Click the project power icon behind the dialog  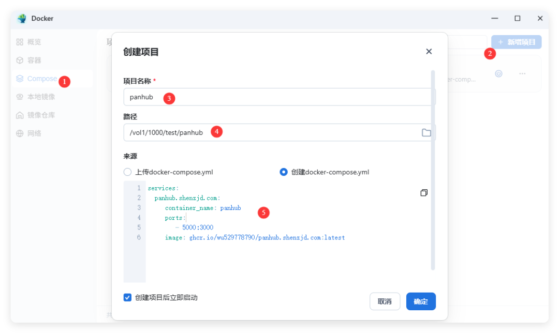[x=498, y=74]
